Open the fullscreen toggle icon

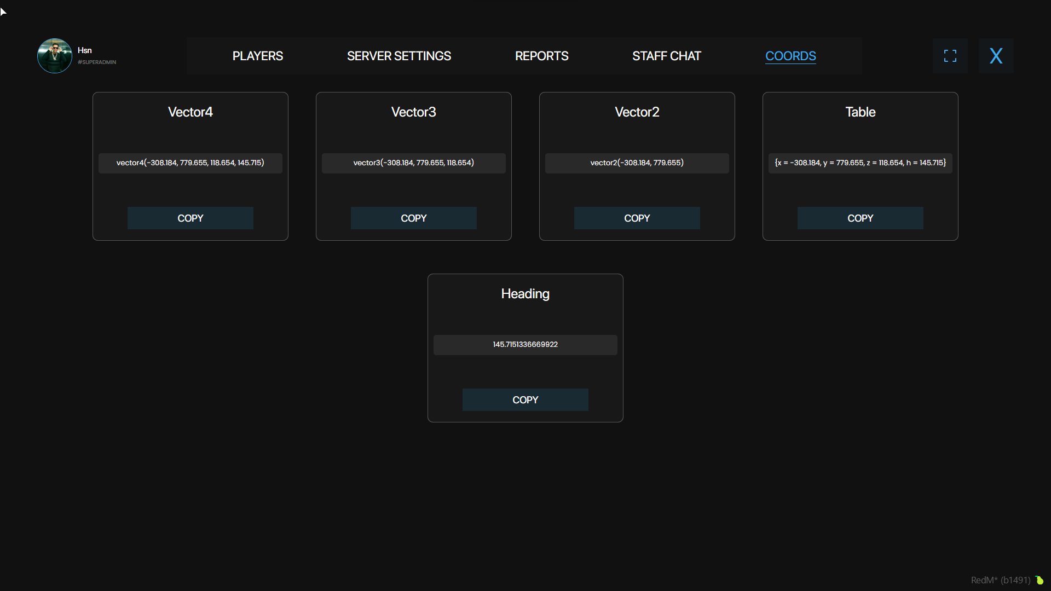coord(950,55)
